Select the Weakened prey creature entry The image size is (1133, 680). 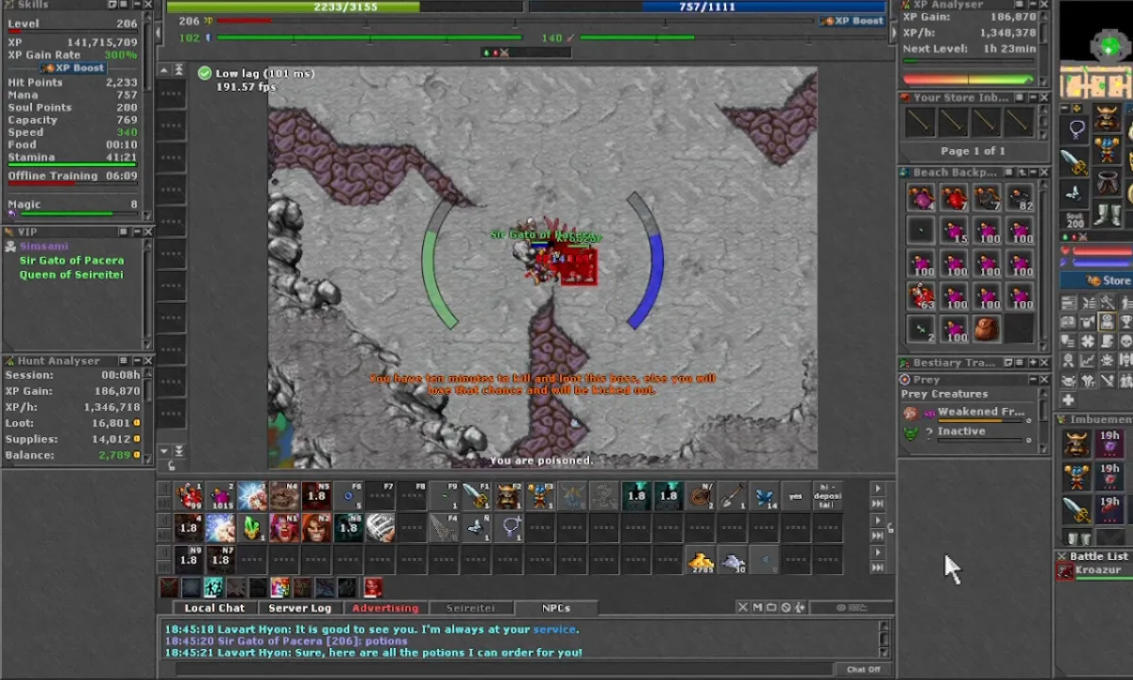click(968, 415)
